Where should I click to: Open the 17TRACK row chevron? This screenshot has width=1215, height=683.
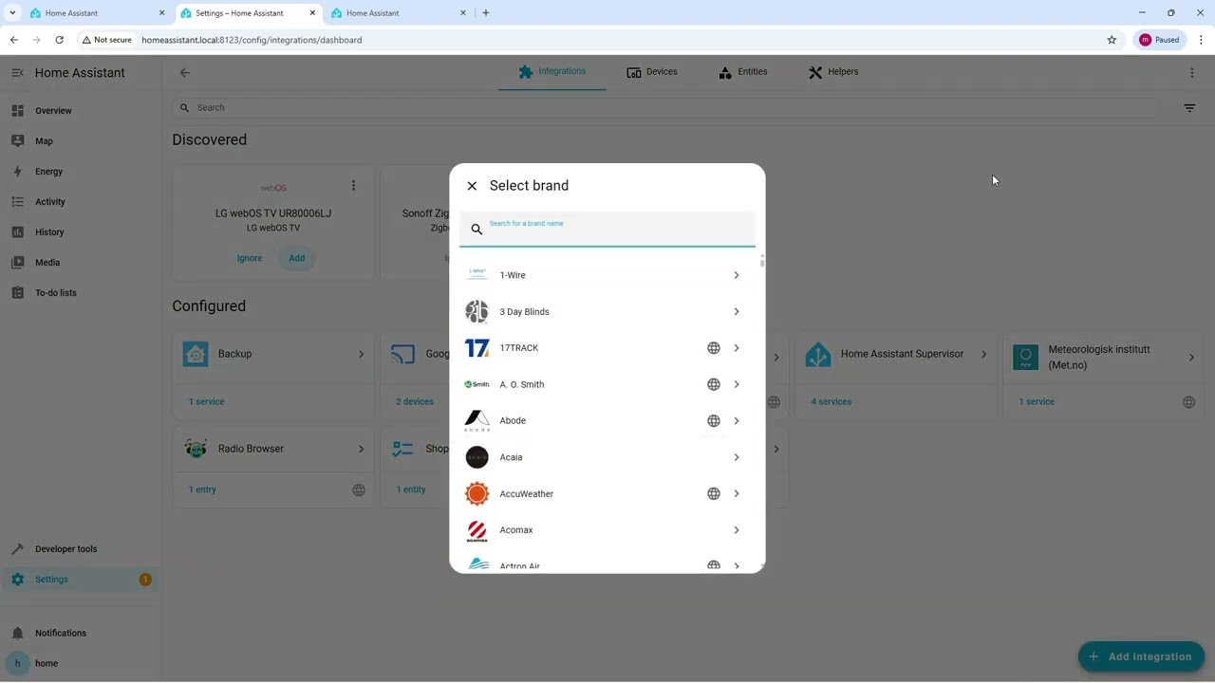click(737, 348)
